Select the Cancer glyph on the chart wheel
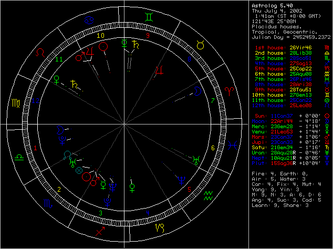The height and width of the screenshot is (249, 333). [90, 20]
